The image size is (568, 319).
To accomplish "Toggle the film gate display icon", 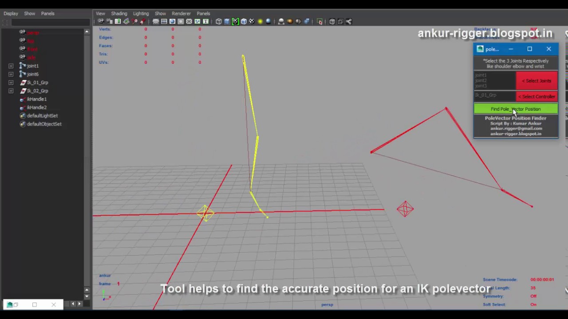I will (164, 21).
